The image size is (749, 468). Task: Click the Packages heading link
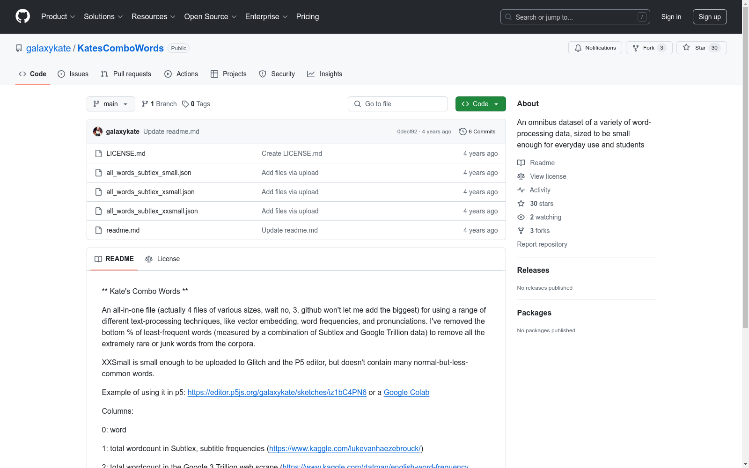pyautogui.click(x=534, y=313)
